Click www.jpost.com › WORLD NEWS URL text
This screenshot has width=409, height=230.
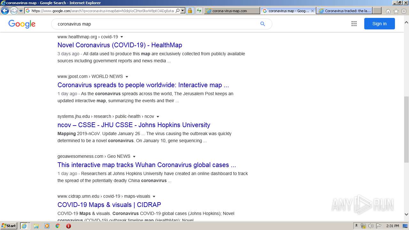(90, 76)
